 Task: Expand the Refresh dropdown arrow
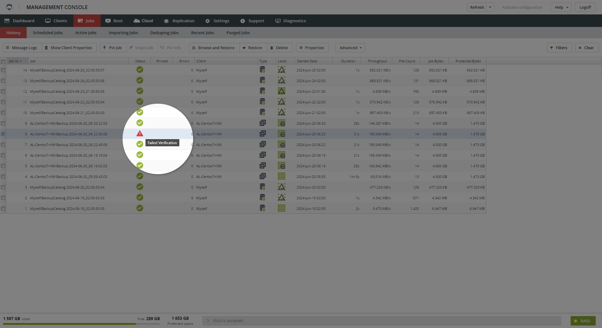[490, 7]
